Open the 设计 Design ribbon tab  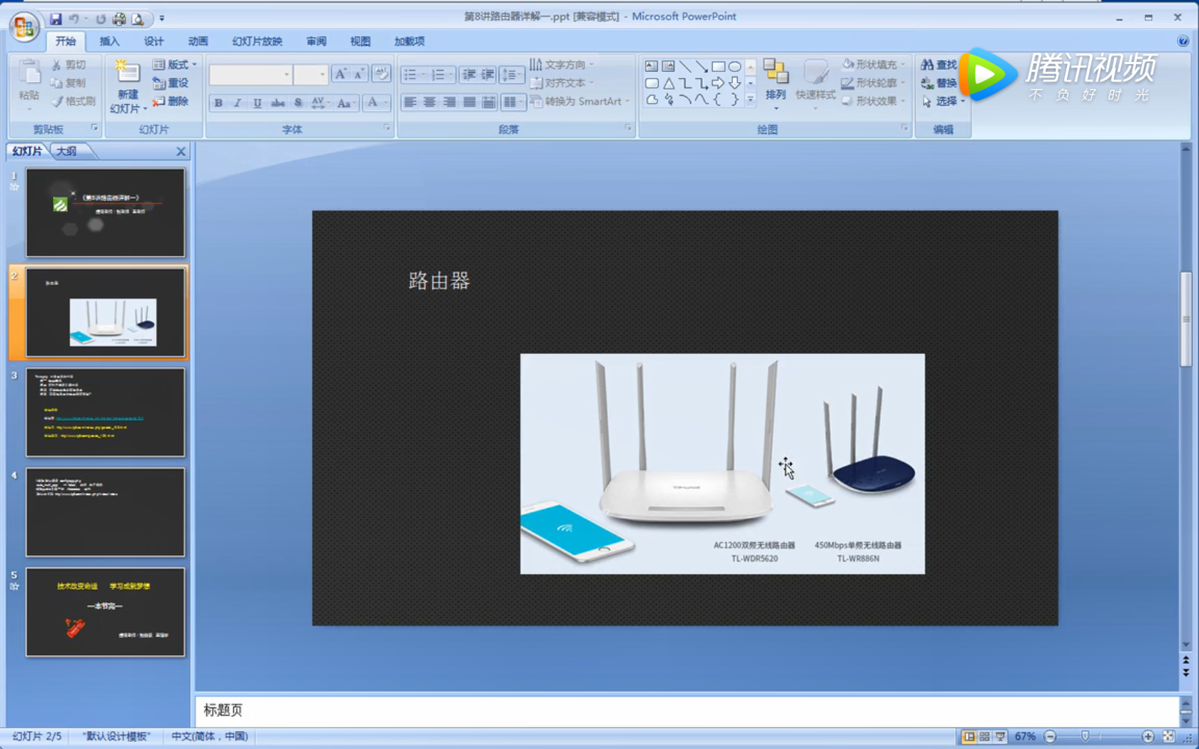point(153,41)
